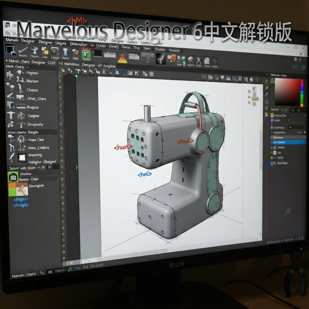The width and height of the screenshot is (309, 309).
Task: Click the folder icon in top-right viewport icons
Action: (210, 77)
